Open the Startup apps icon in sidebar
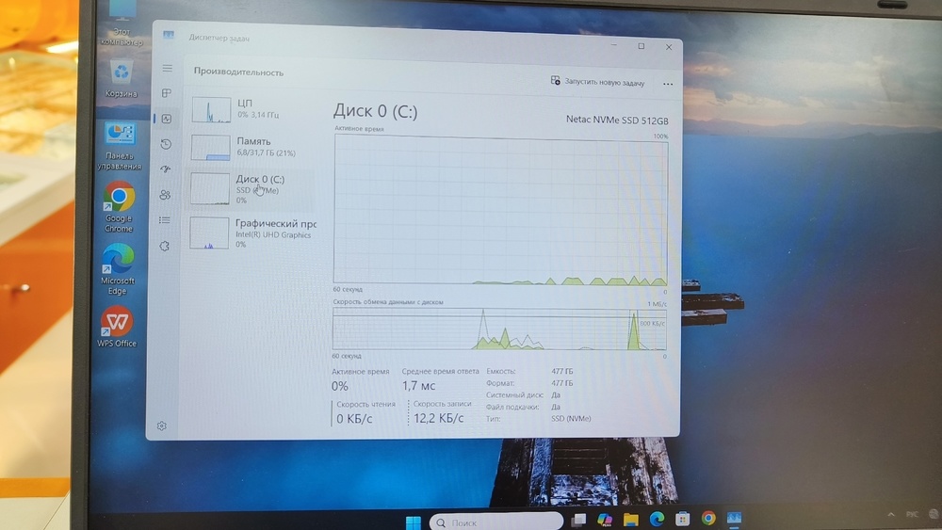The height and width of the screenshot is (530, 942). (166, 169)
